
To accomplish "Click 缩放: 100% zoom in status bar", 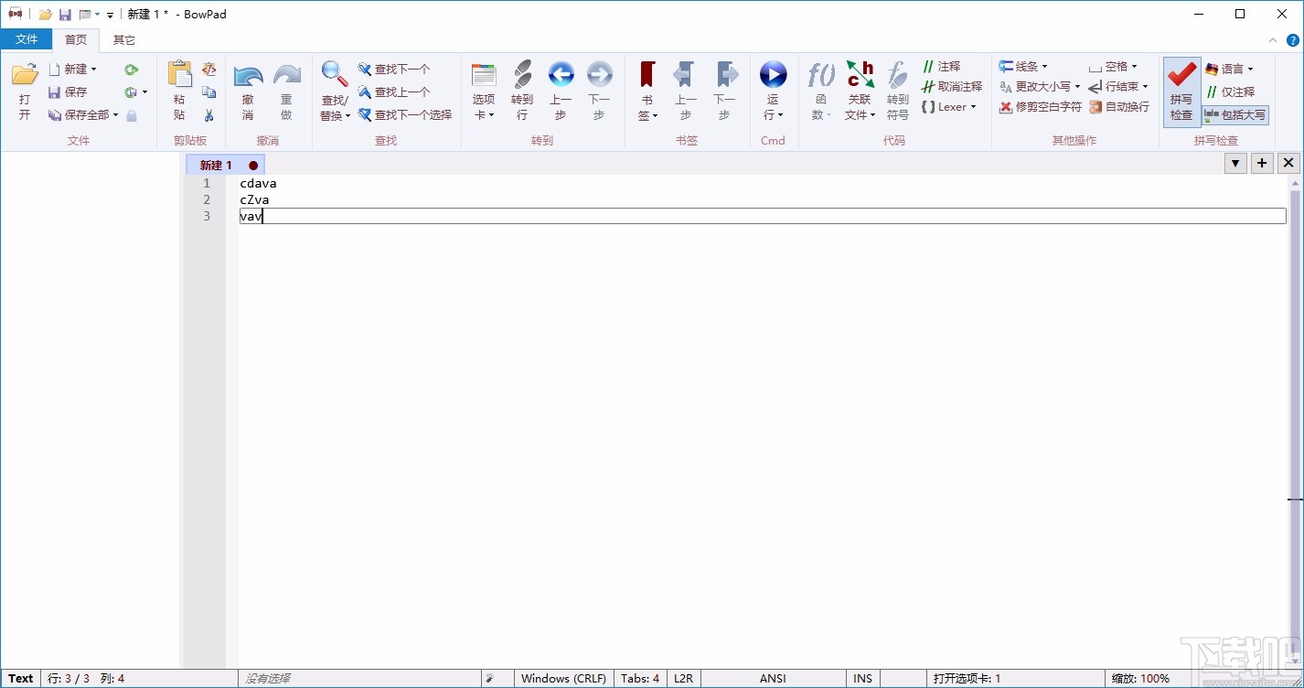I will tap(1140, 679).
